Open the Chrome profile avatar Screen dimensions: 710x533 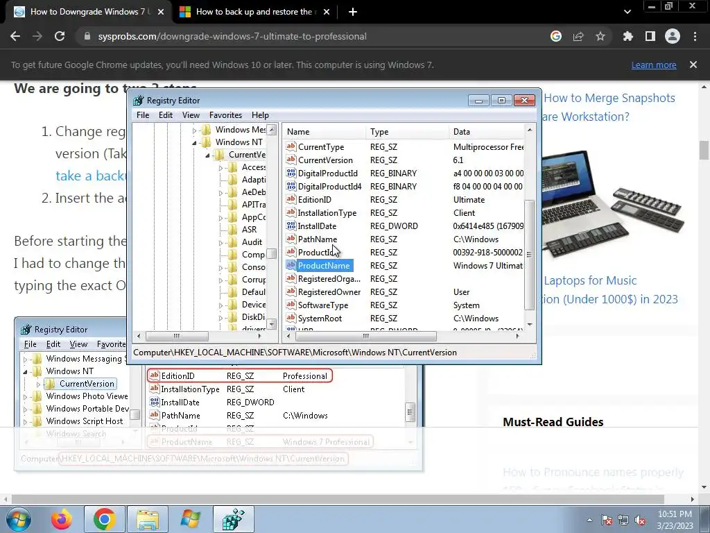pyautogui.click(x=673, y=36)
